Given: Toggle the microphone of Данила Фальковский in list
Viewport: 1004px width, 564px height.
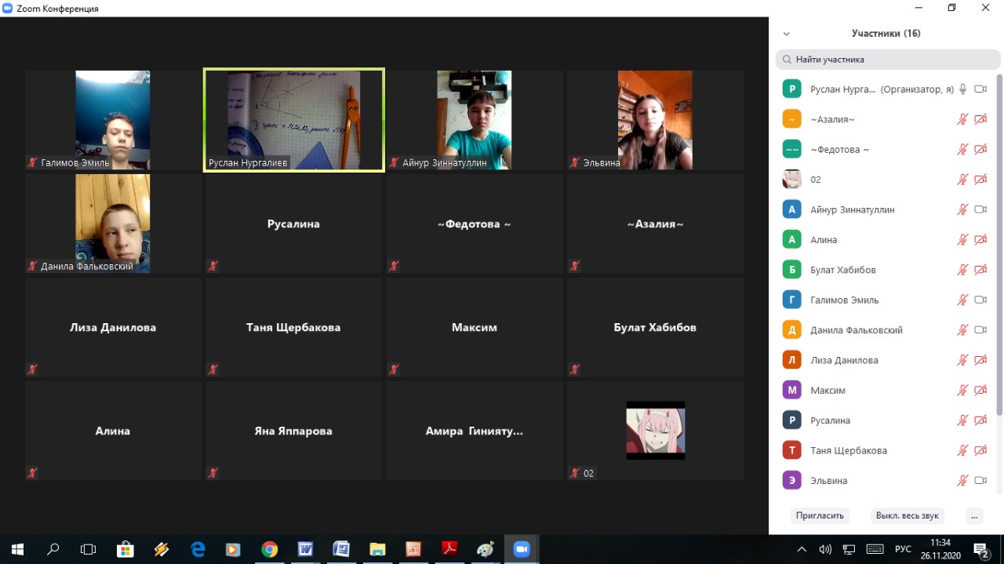Looking at the screenshot, I should pos(962,329).
